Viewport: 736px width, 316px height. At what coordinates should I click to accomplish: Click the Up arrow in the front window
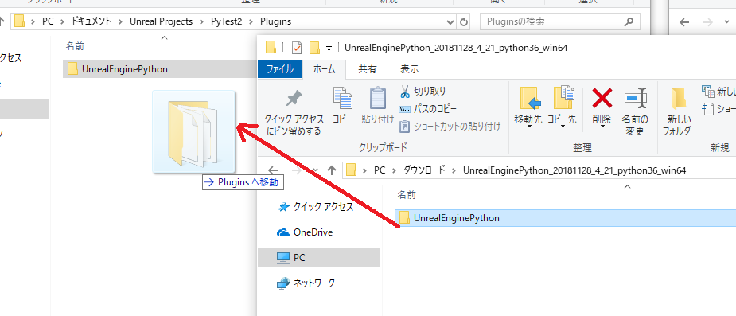[332, 170]
